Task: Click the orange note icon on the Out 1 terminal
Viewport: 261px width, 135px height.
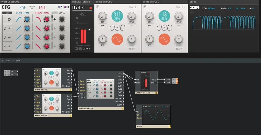Action: pyautogui.click(x=177, y=79)
